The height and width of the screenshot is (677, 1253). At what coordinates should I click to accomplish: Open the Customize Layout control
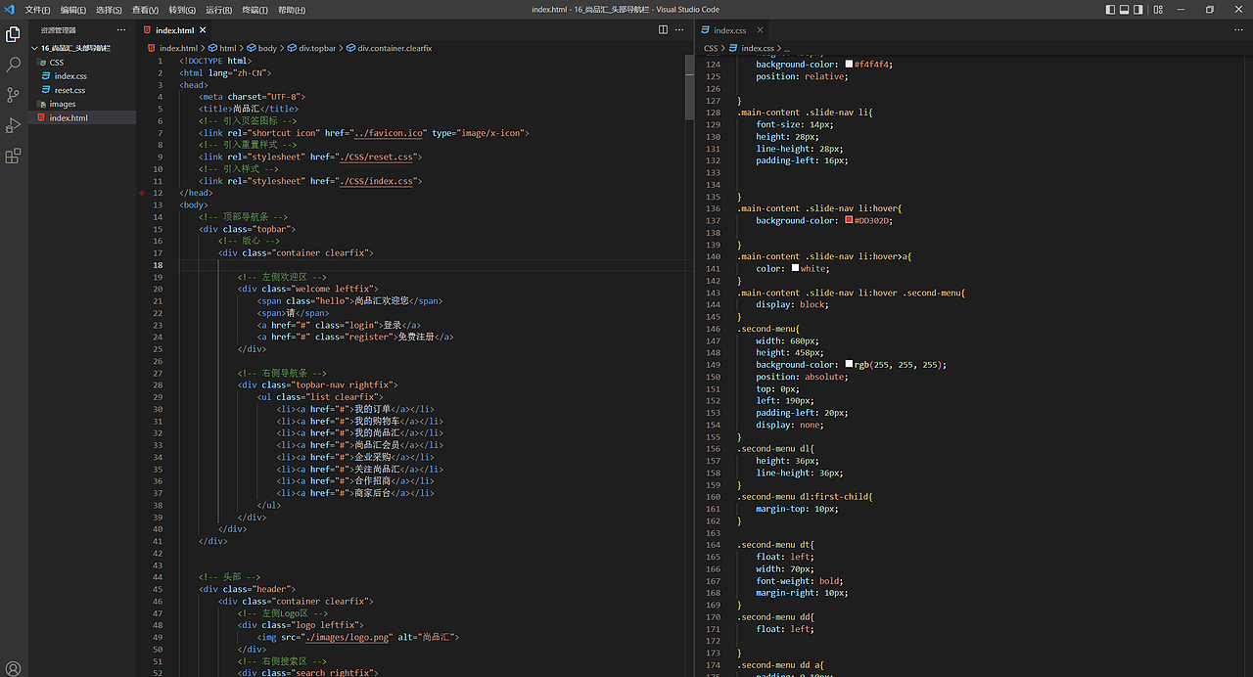click(x=1157, y=9)
